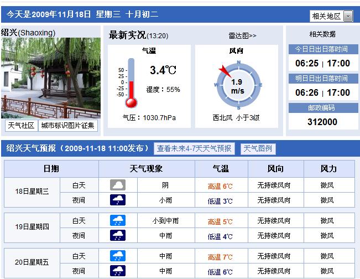The height and width of the screenshot is (279, 360).
Task: Click the 阴 weather description
Action: tap(165, 185)
